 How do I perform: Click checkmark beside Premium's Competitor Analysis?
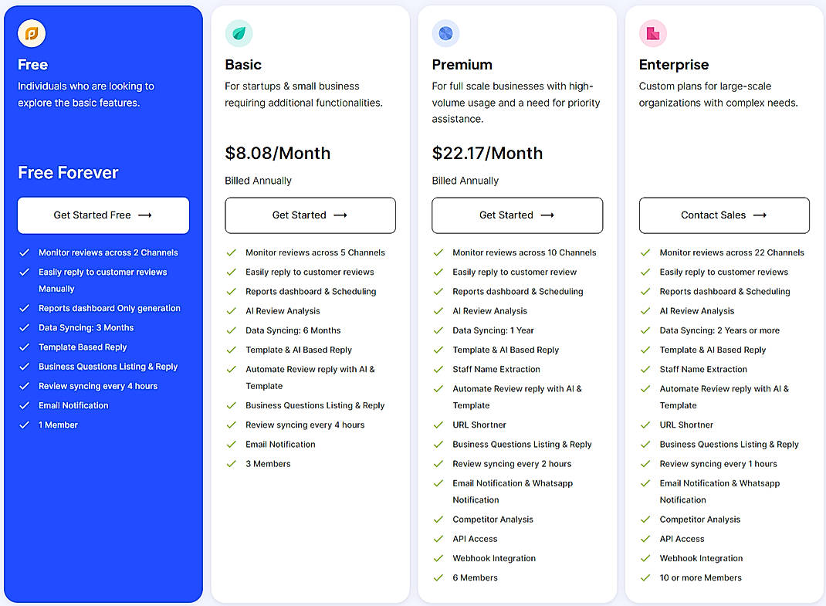pyautogui.click(x=438, y=520)
